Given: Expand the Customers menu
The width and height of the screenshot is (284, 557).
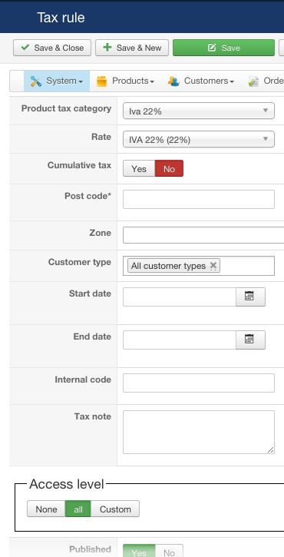Looking at the screenshot, I should [201, 81].
